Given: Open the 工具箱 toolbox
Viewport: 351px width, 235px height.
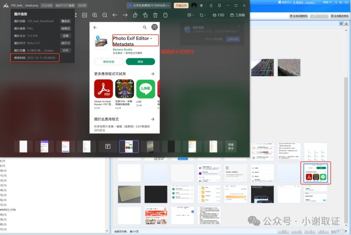Looking at the screenshot, I should (x=238, y=15).
